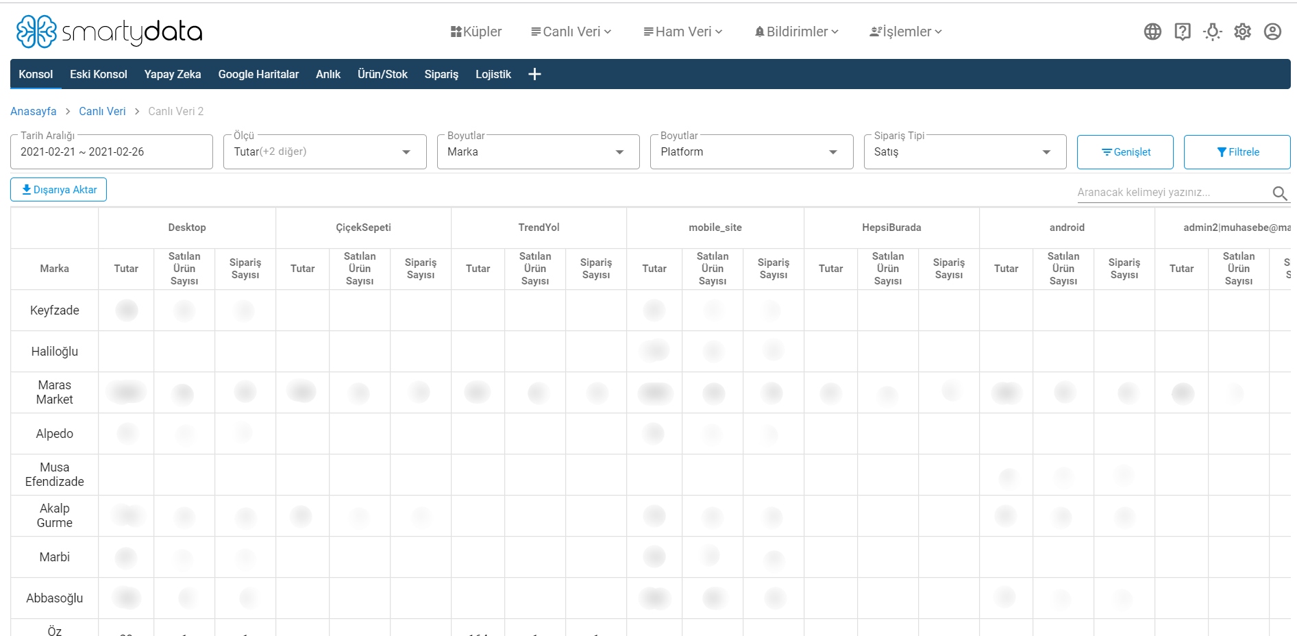Click the Filtrele button
The height and width of the screenshot is (636, 1297).
click(1237, 152)
